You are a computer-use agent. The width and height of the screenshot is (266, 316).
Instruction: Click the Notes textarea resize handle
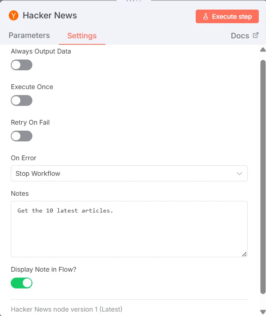244,254
